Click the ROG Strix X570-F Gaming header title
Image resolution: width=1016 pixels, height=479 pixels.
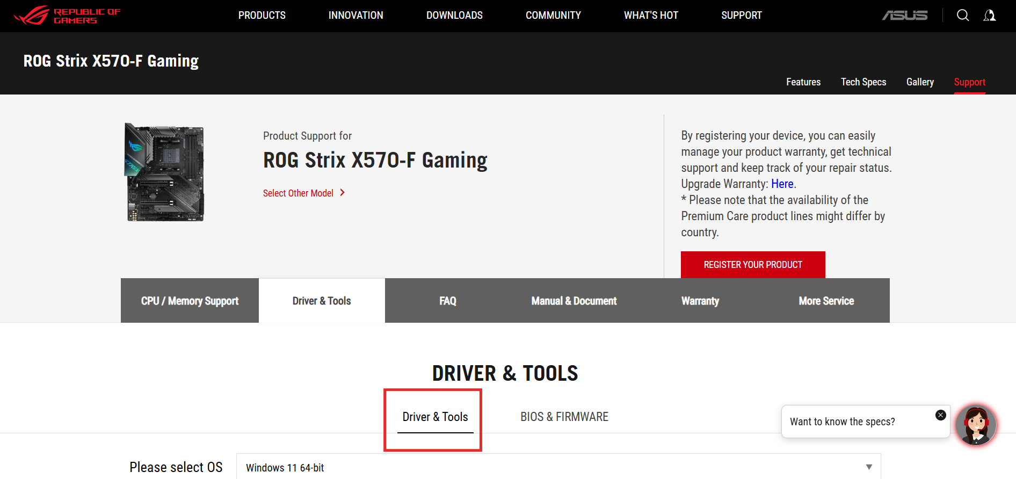[111, 61]
